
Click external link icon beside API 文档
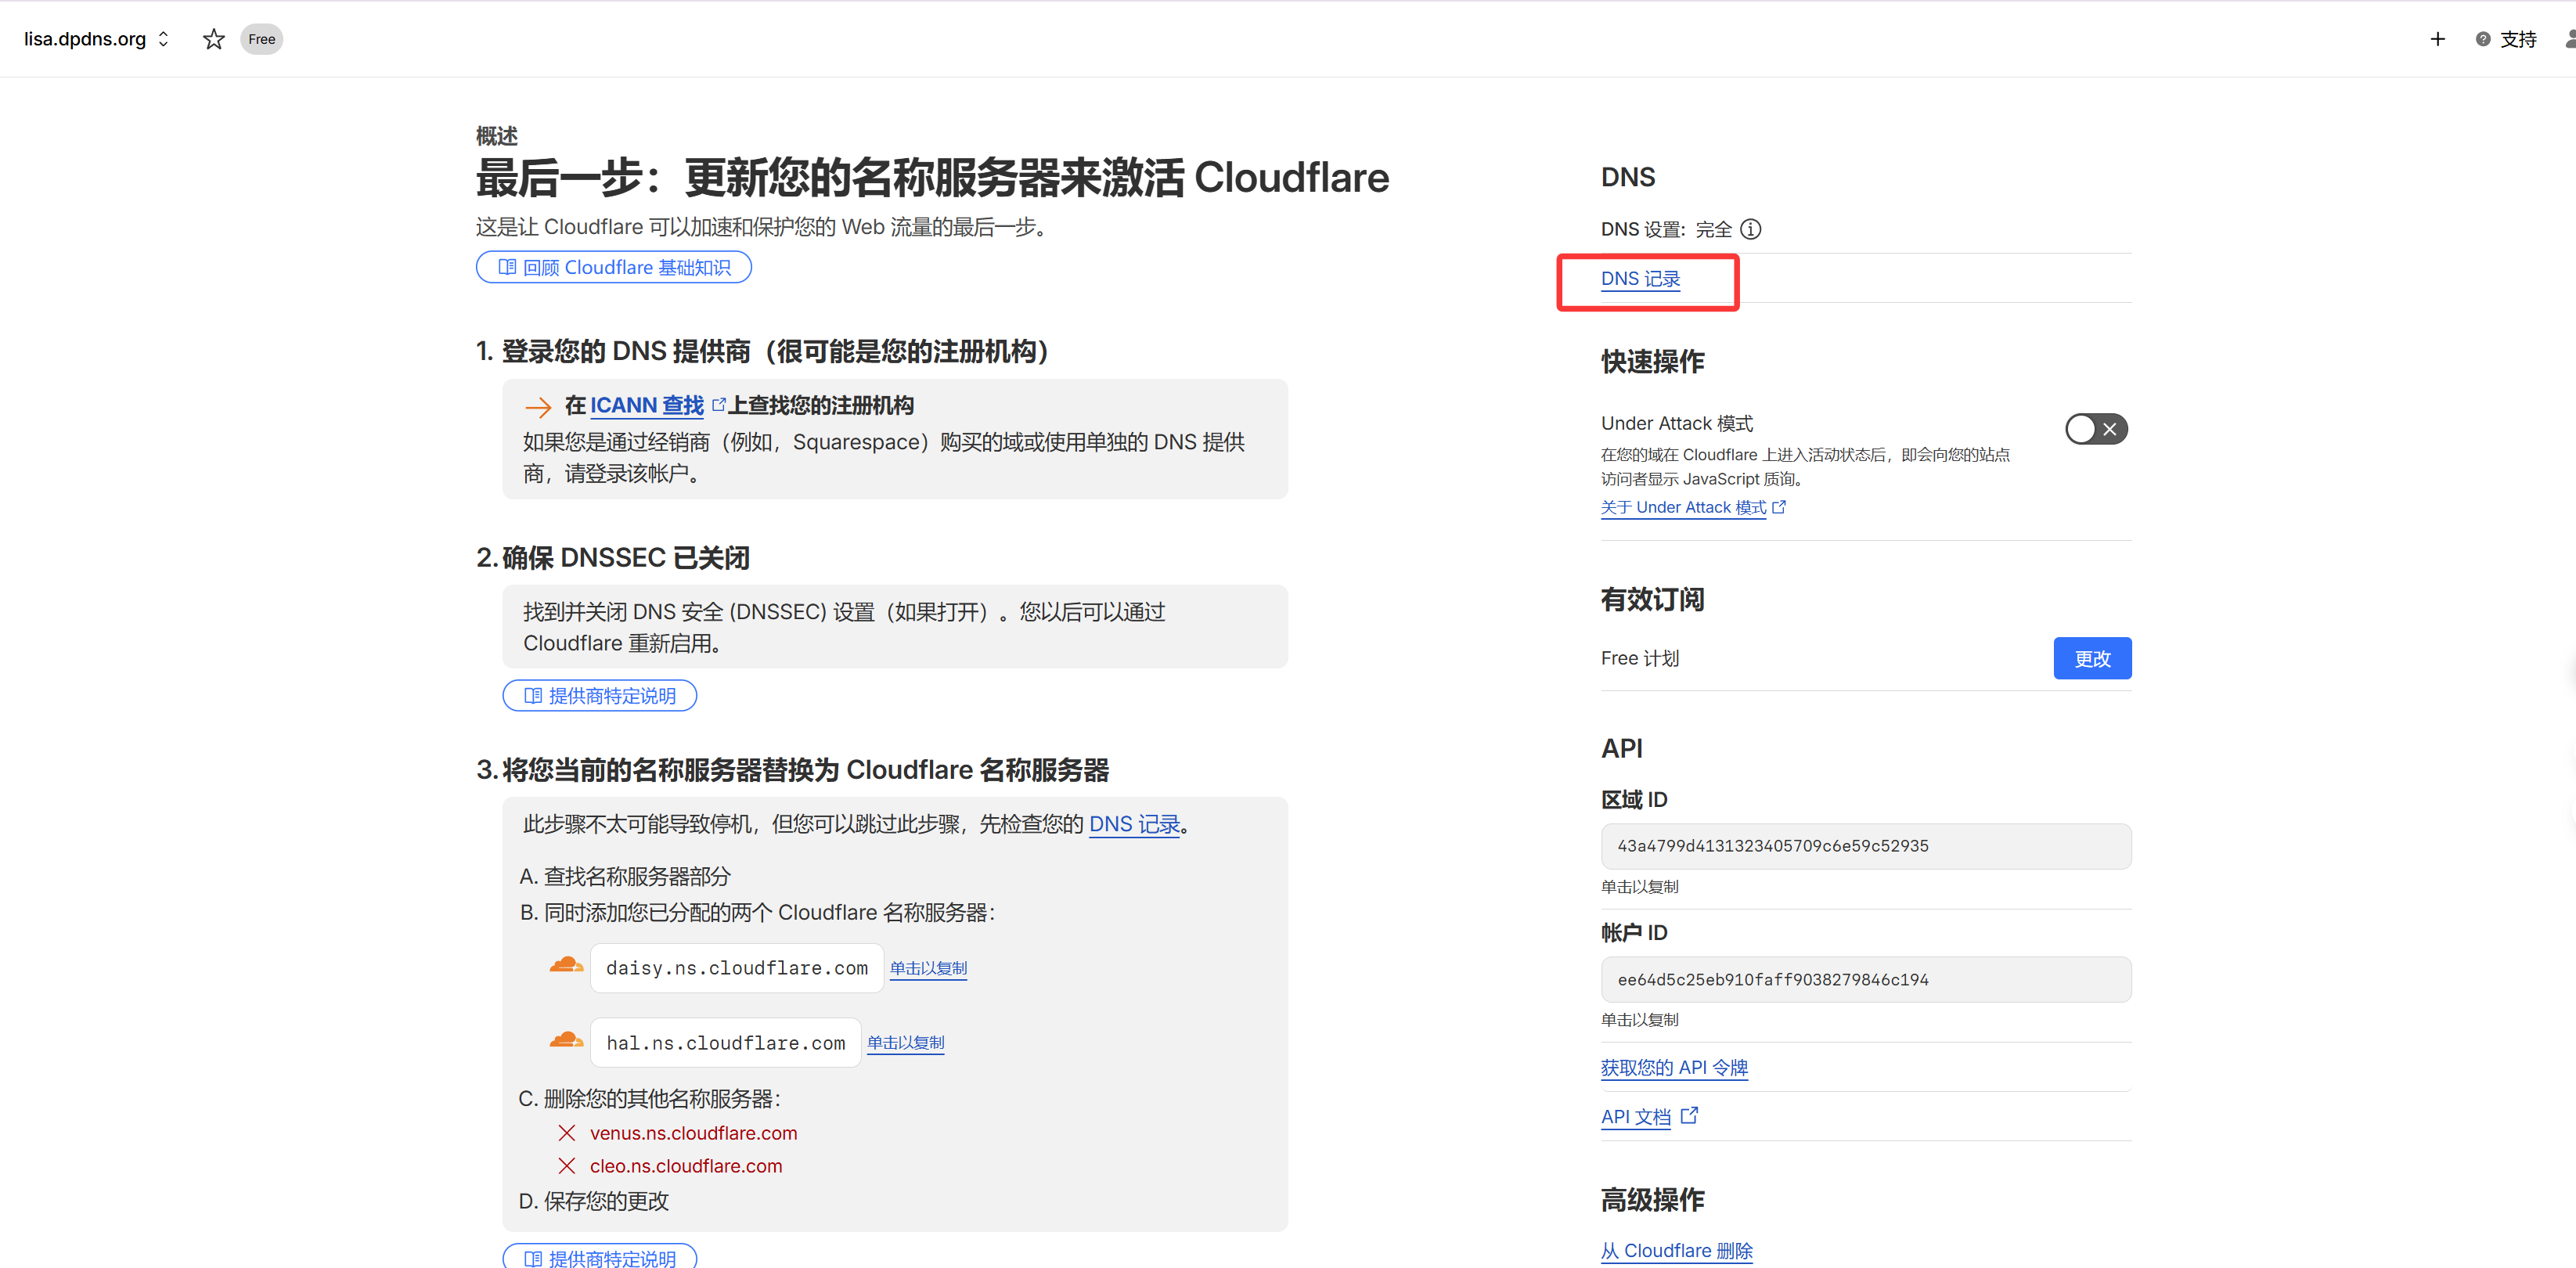(x=1689, y=1115)
